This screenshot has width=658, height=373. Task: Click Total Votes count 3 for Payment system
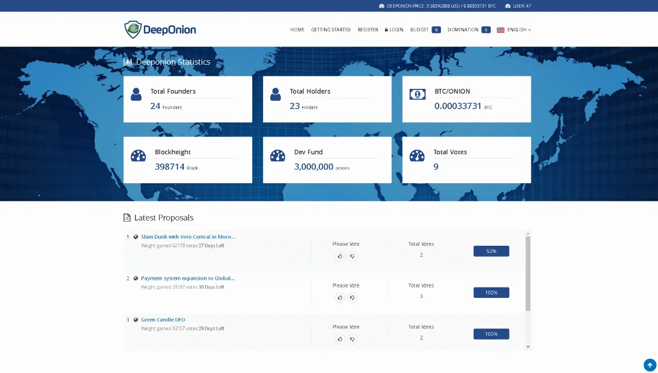point(421,296)
